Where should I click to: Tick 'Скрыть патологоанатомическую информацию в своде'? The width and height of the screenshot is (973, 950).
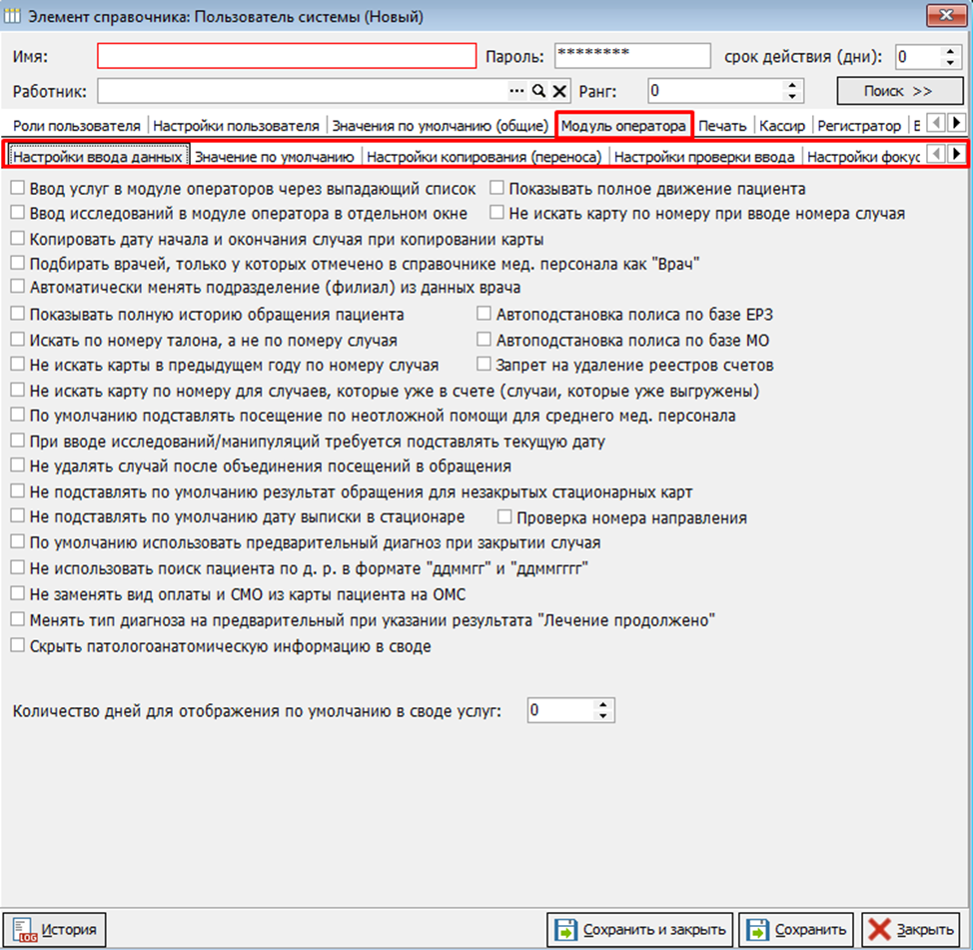tap(18, 646)
